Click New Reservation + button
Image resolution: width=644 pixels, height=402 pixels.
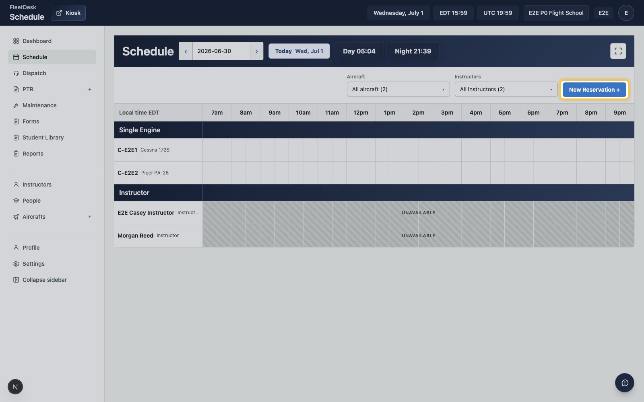pos(594,90)
